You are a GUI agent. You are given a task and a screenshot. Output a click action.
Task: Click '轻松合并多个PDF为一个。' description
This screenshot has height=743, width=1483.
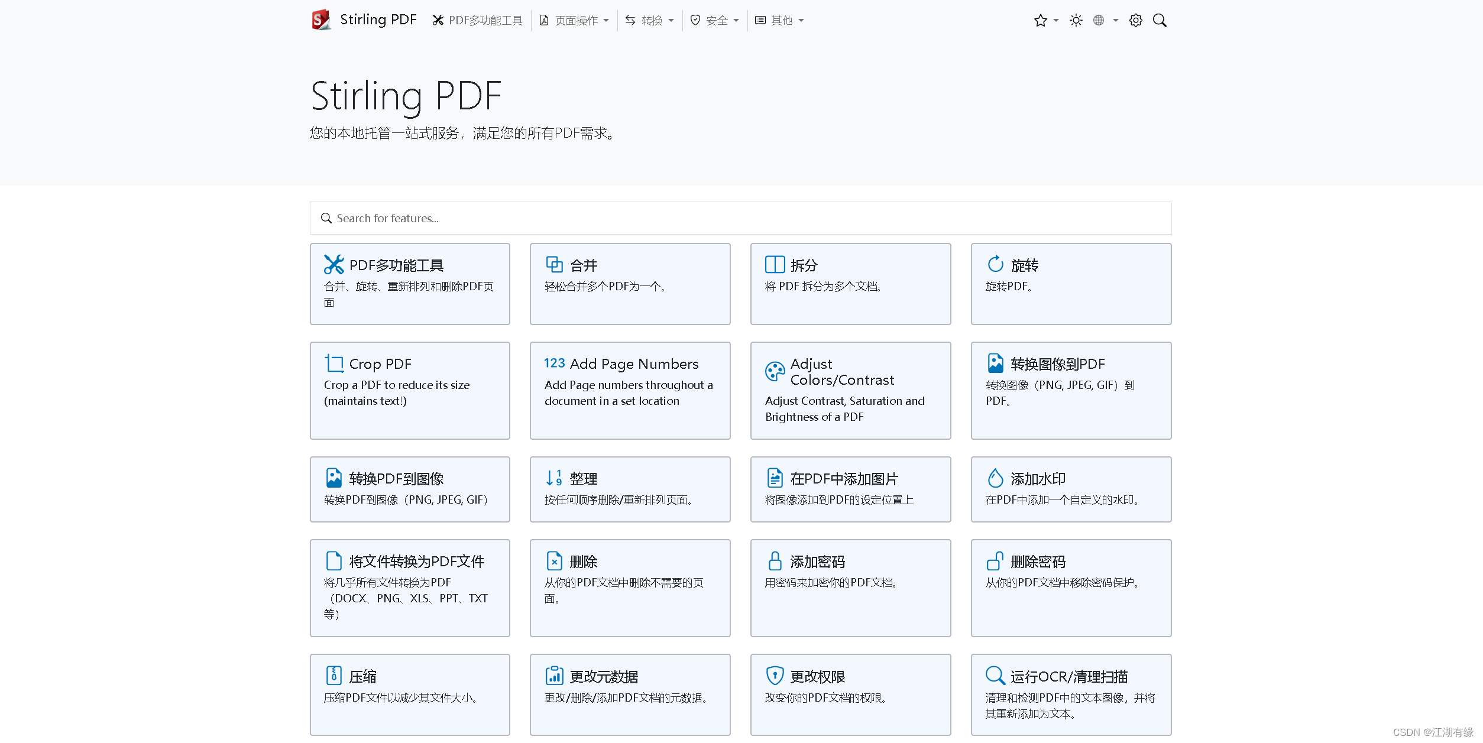click(605, 287)
